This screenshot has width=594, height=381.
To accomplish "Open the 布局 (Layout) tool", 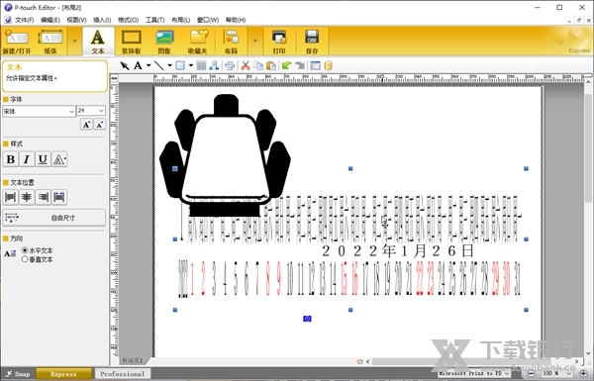I will coord(231,42).
